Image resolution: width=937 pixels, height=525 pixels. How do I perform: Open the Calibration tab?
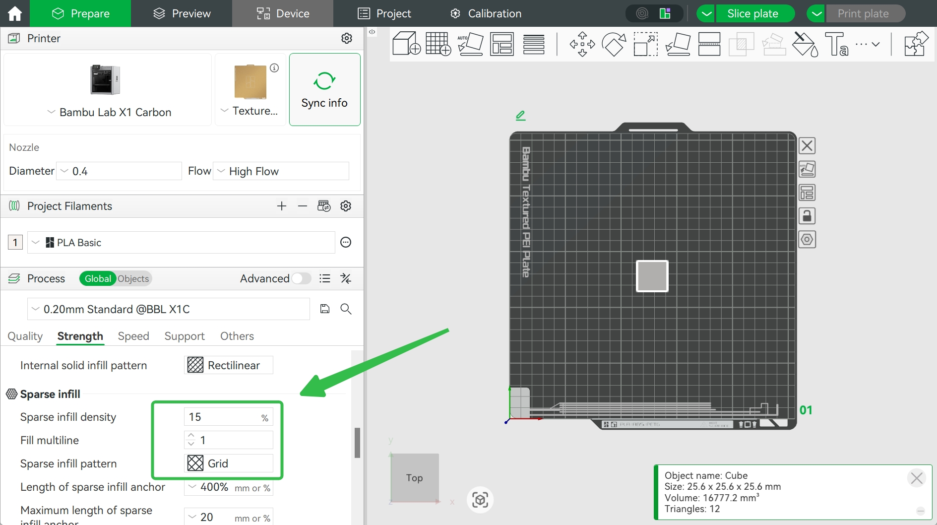(x=486, y=13)
